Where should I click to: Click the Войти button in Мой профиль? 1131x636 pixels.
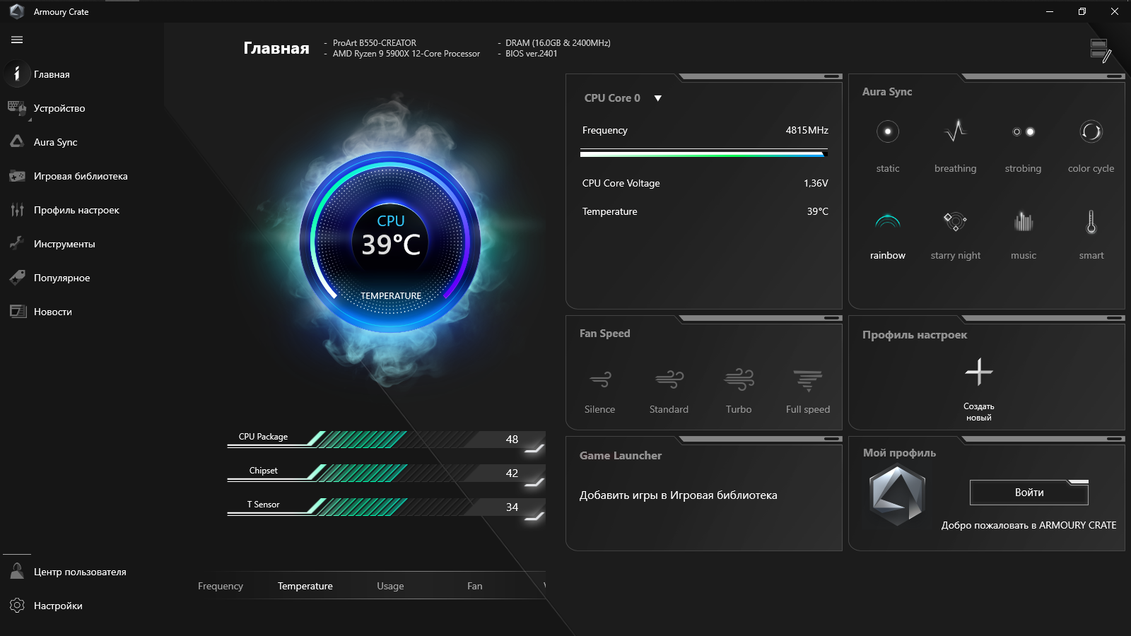pos(1029,493)
